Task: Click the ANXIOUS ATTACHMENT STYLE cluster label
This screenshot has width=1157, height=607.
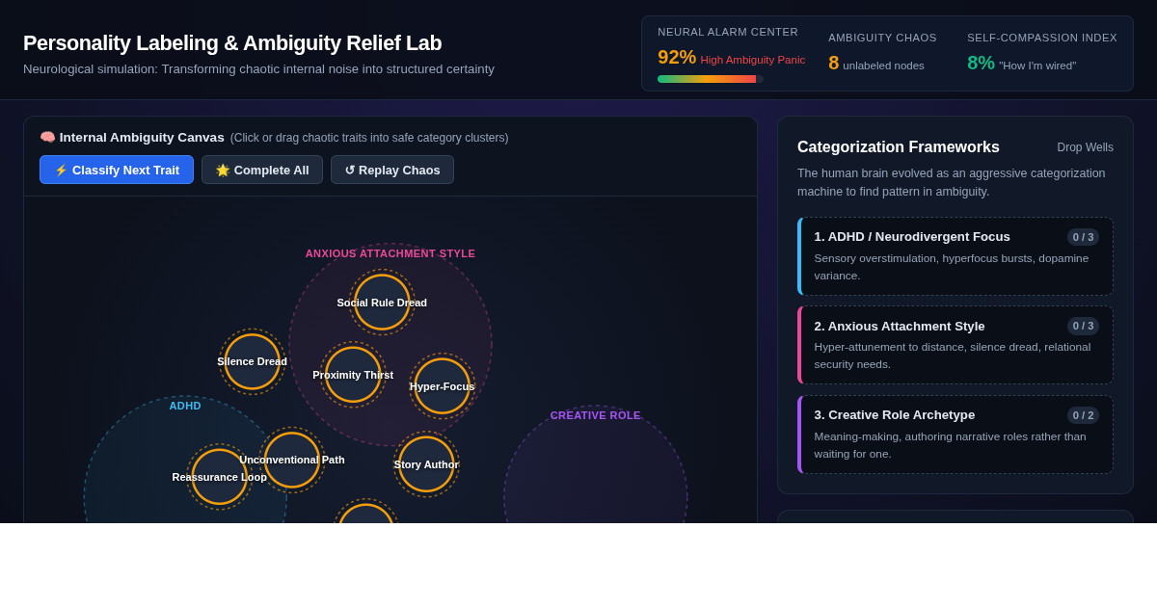Action: pyautogui.click(x=390, y=253)
